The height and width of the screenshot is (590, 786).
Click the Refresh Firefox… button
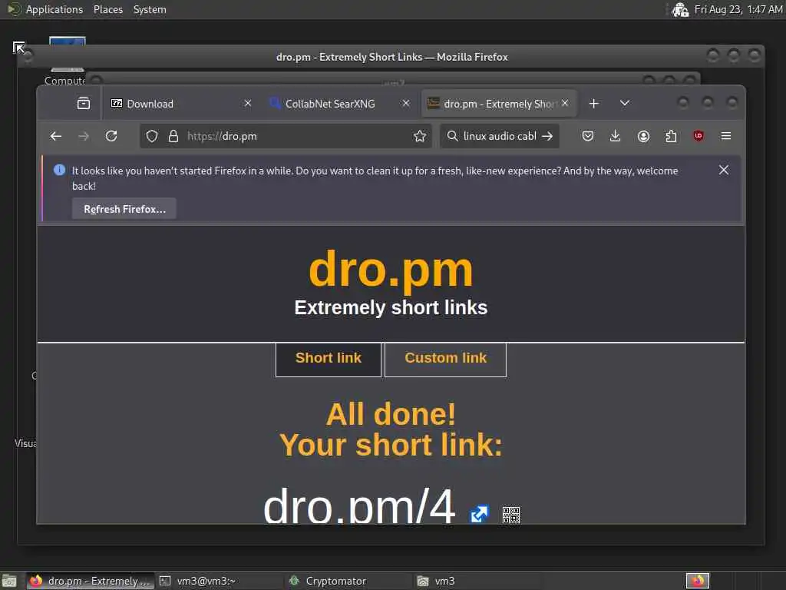tap(124, 209)
